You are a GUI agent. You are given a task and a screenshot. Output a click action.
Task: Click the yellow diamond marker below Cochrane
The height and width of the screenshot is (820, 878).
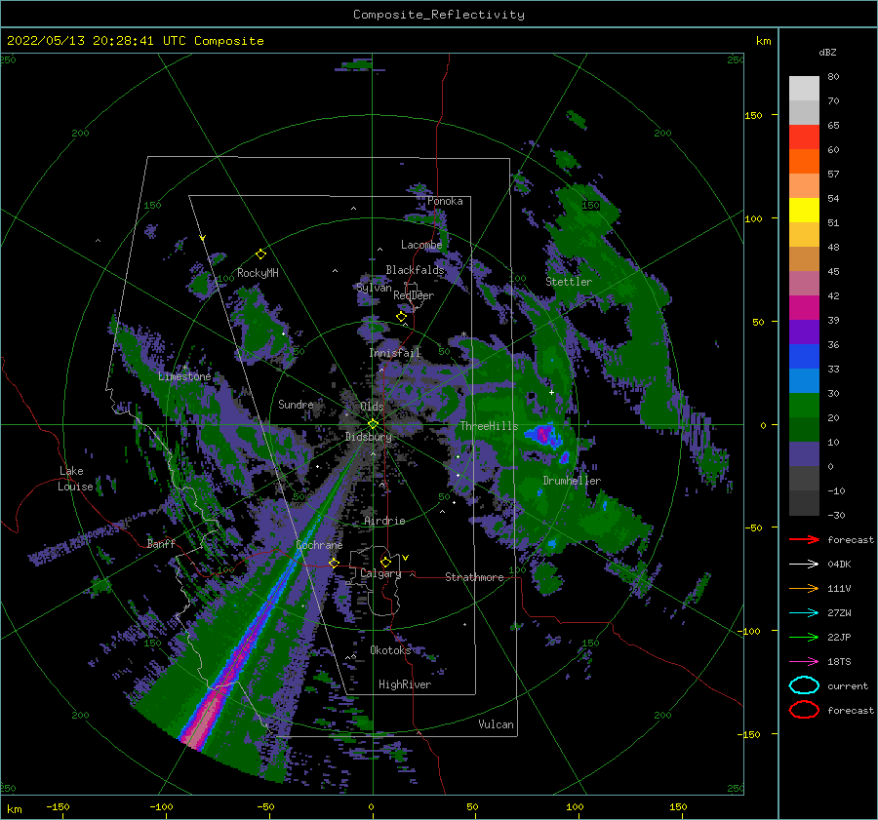pos(334,563)
